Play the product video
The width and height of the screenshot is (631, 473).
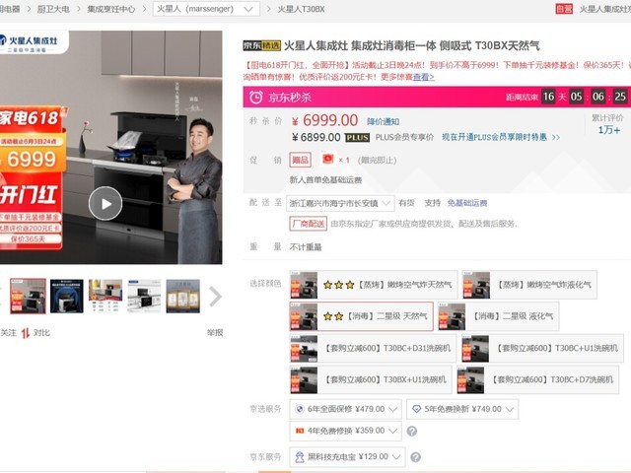point(105,204)
